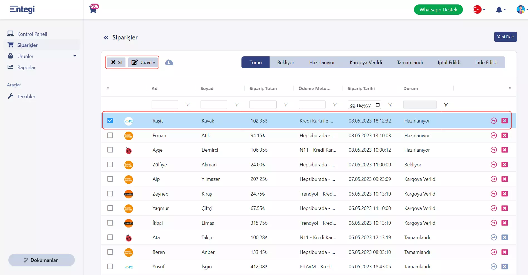Click the Durum column filter funnel icon

446,105
